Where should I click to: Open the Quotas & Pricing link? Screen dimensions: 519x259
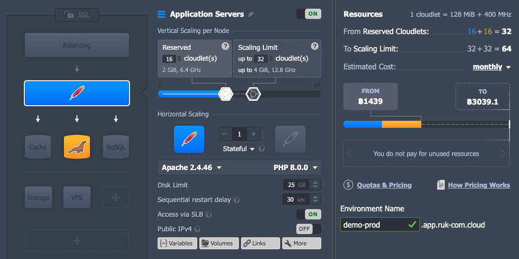[384, 185]
